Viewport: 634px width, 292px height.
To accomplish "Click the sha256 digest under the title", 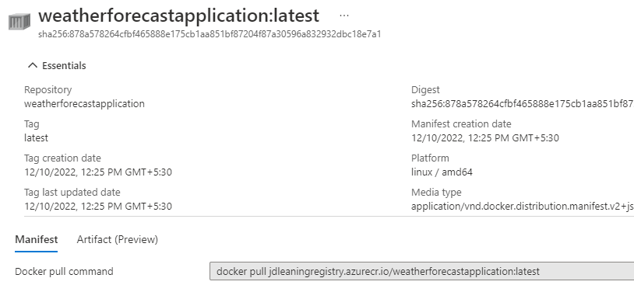I will 210,34.
